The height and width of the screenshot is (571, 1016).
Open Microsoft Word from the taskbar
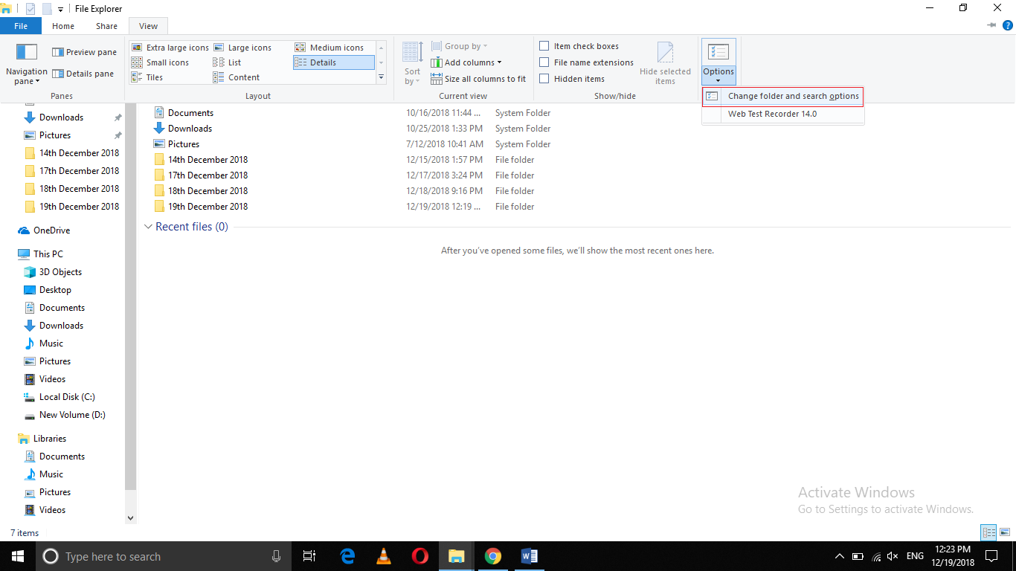pos(529,556)
